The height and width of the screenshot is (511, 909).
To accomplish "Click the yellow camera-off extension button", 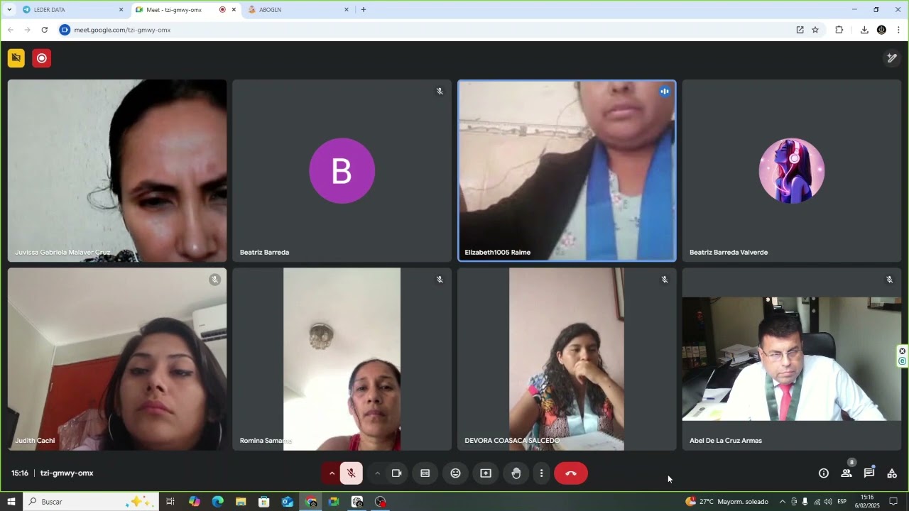I will click(16, 58).
